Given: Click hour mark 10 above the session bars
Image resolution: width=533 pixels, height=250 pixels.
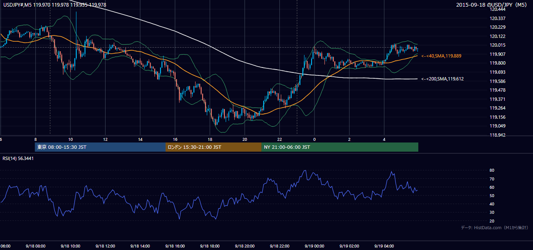Looking at the screenshot, I should [x=70, y=140].
